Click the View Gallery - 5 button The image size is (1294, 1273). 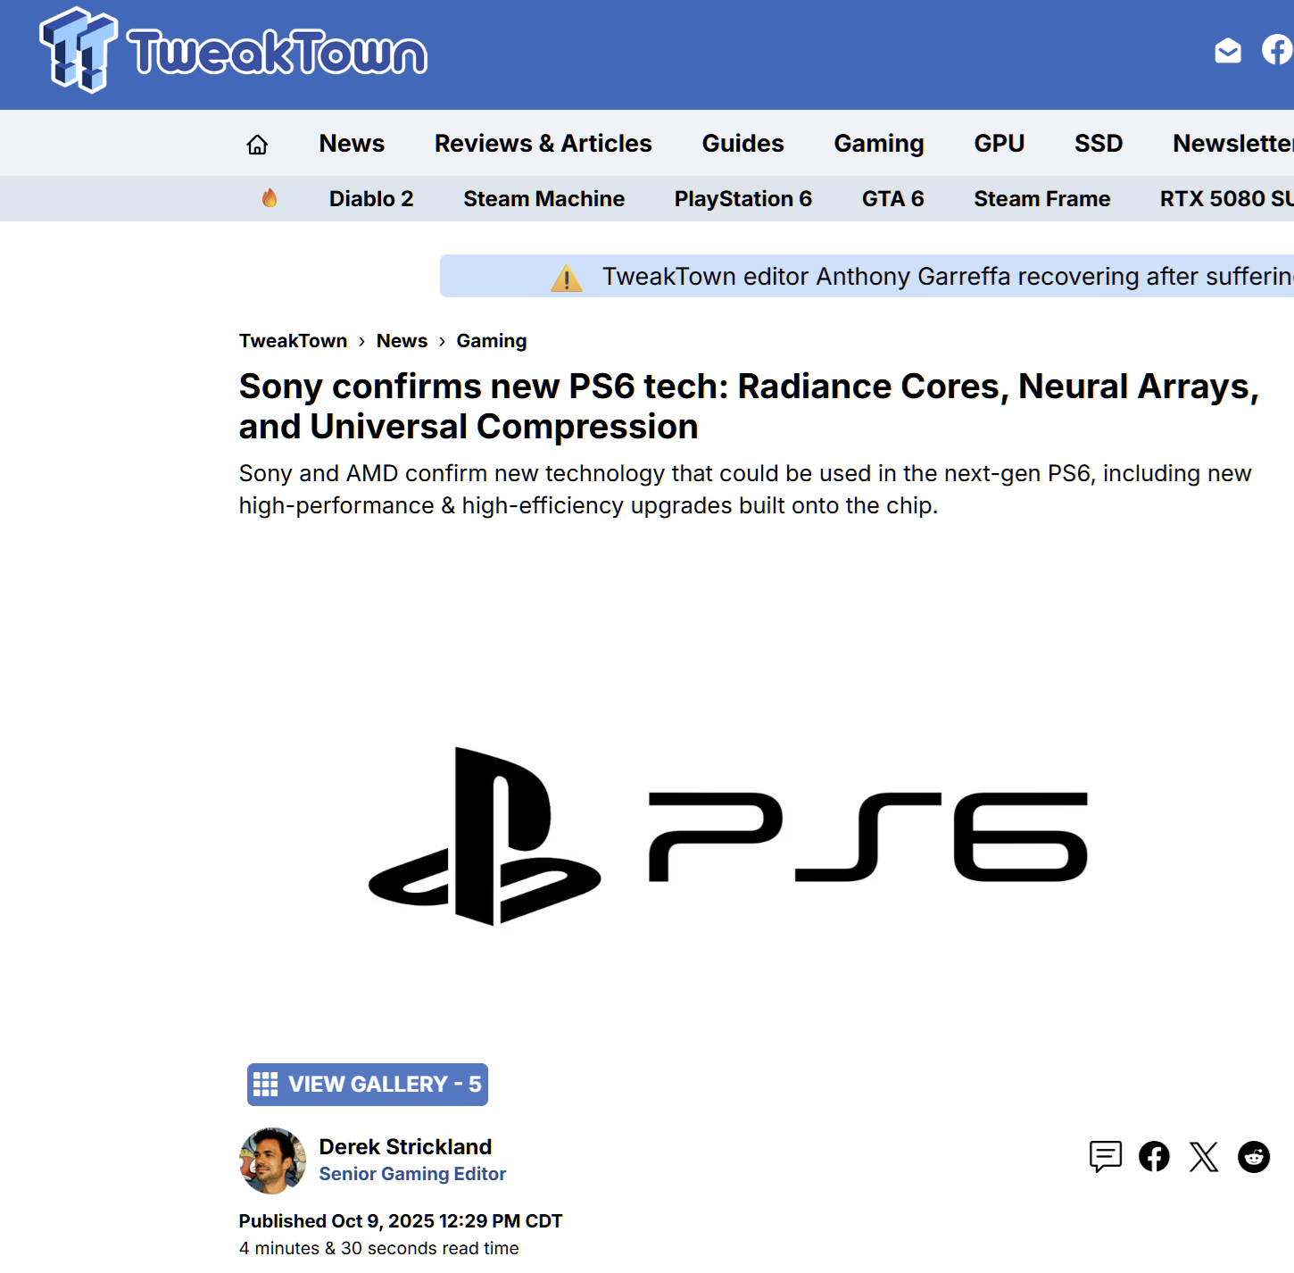click(x=368, y=1085)
